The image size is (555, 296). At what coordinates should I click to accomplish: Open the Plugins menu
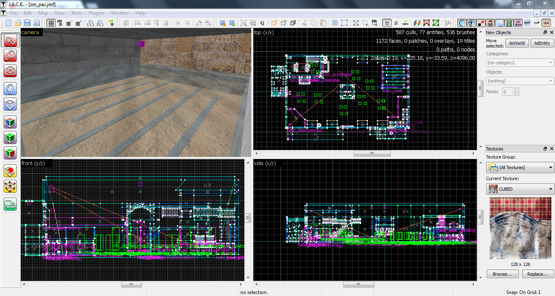click(x=96, y=13)
